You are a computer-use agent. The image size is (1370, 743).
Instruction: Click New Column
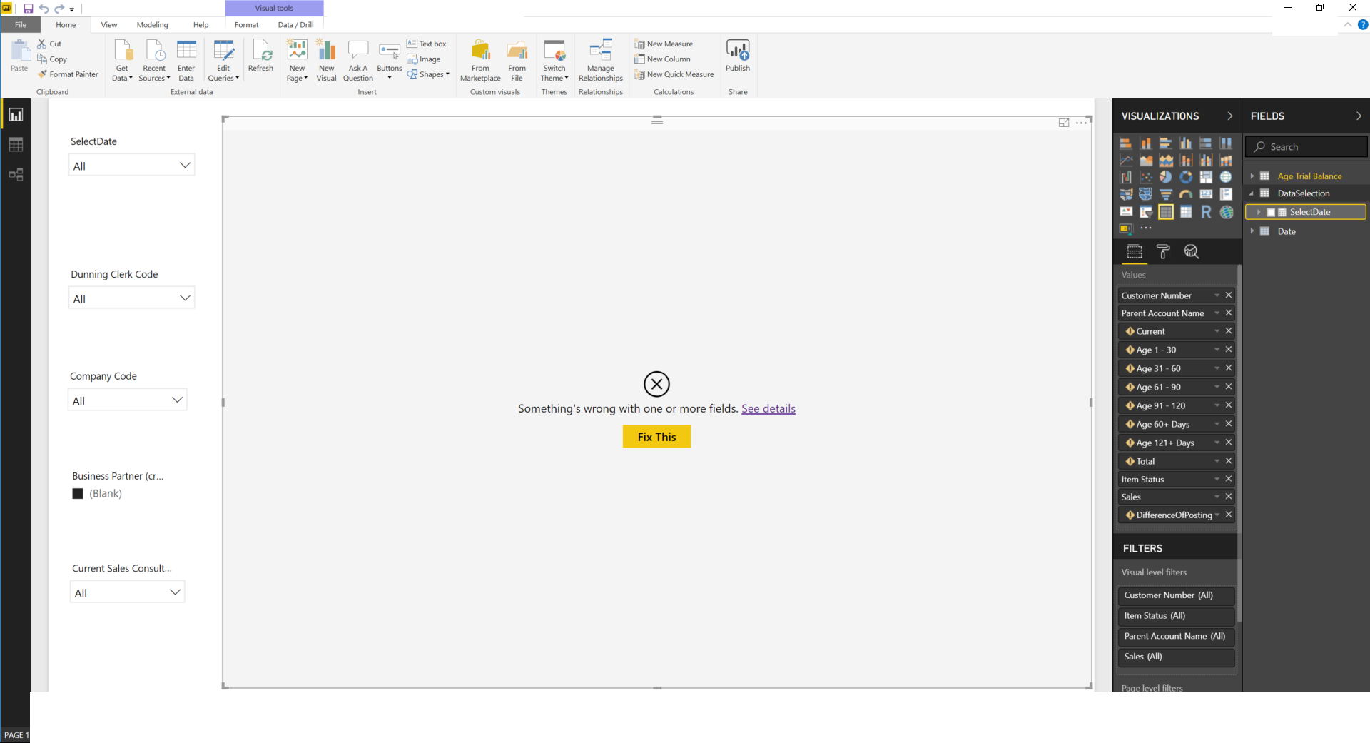[662, 59]
